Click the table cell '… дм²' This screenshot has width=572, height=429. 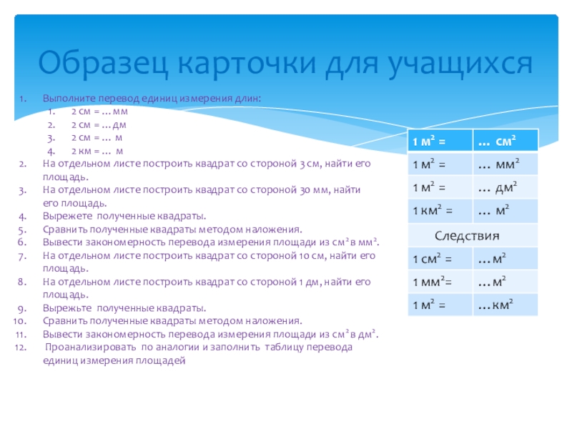point(506,187)
